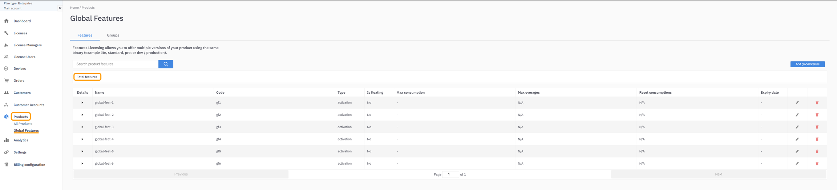
Task: Open the Features tab
Action: (85, 35)
